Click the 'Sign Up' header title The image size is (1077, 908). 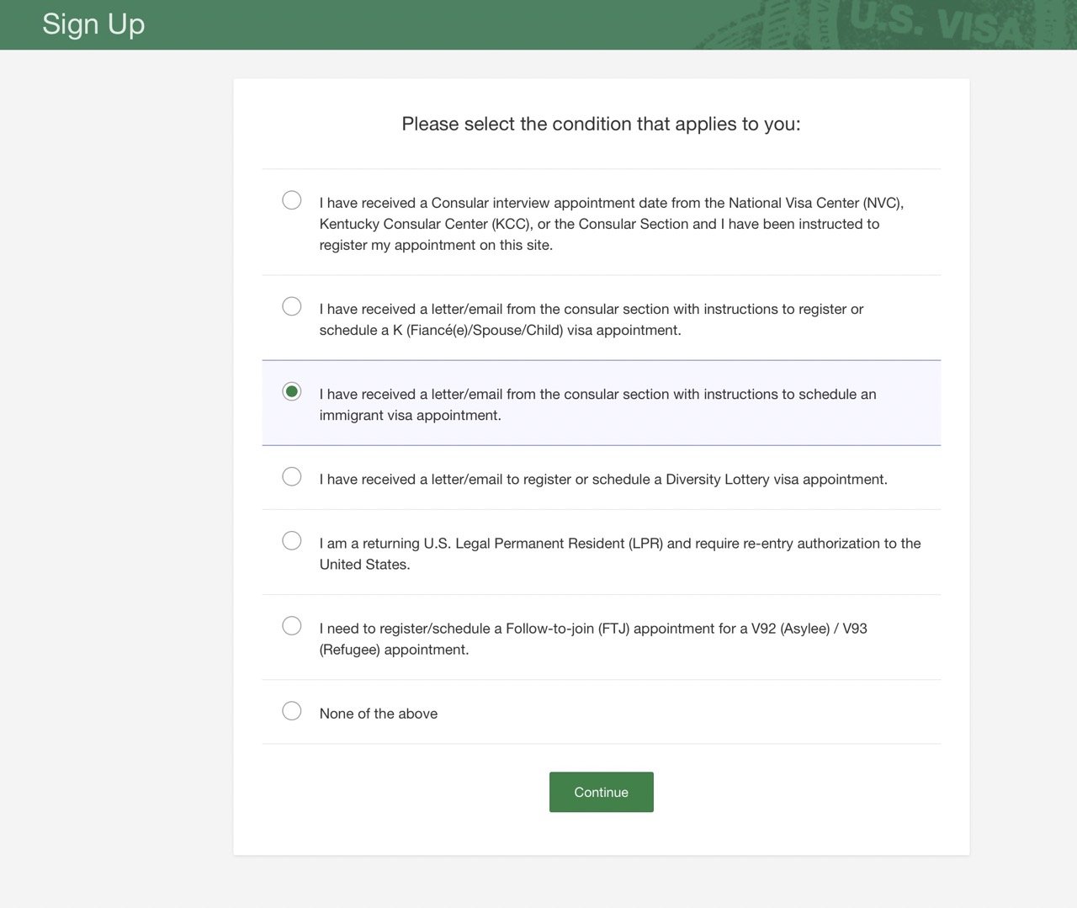pos(93,24)
